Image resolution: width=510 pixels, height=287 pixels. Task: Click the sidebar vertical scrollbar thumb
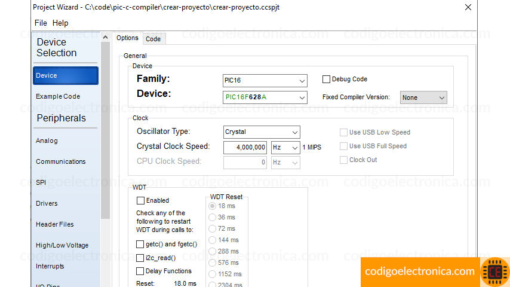pyautogui.click(x=105, y=130)
